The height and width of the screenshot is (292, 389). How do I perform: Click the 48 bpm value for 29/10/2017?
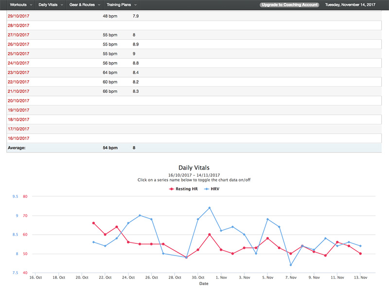[110, 16]
